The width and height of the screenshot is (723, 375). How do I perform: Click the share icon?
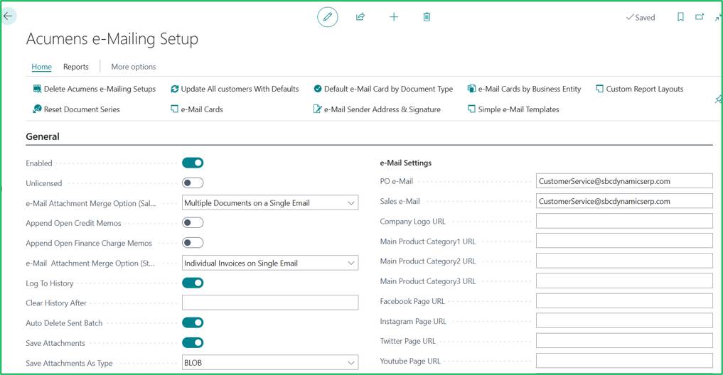[x=360, y=17]
